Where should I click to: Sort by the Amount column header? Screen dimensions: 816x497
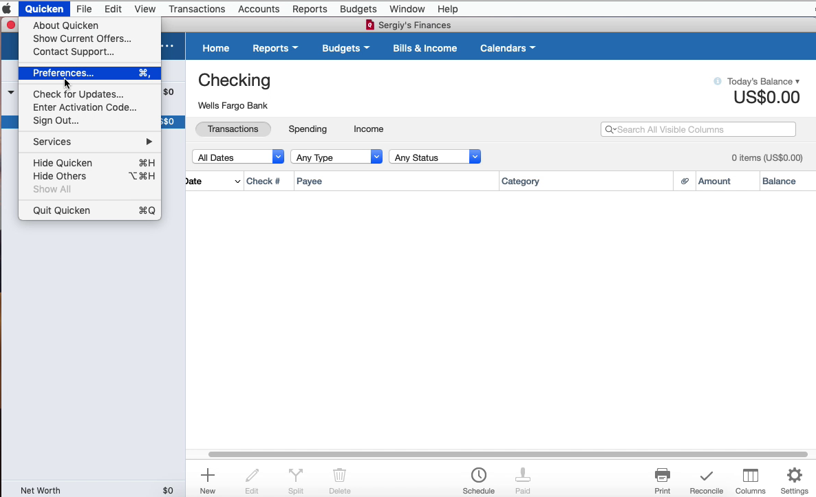click(727, 181)
